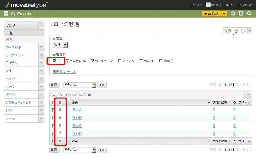Click the top Go button
Screen dimensions: 256x159
[x=102, y=85]
